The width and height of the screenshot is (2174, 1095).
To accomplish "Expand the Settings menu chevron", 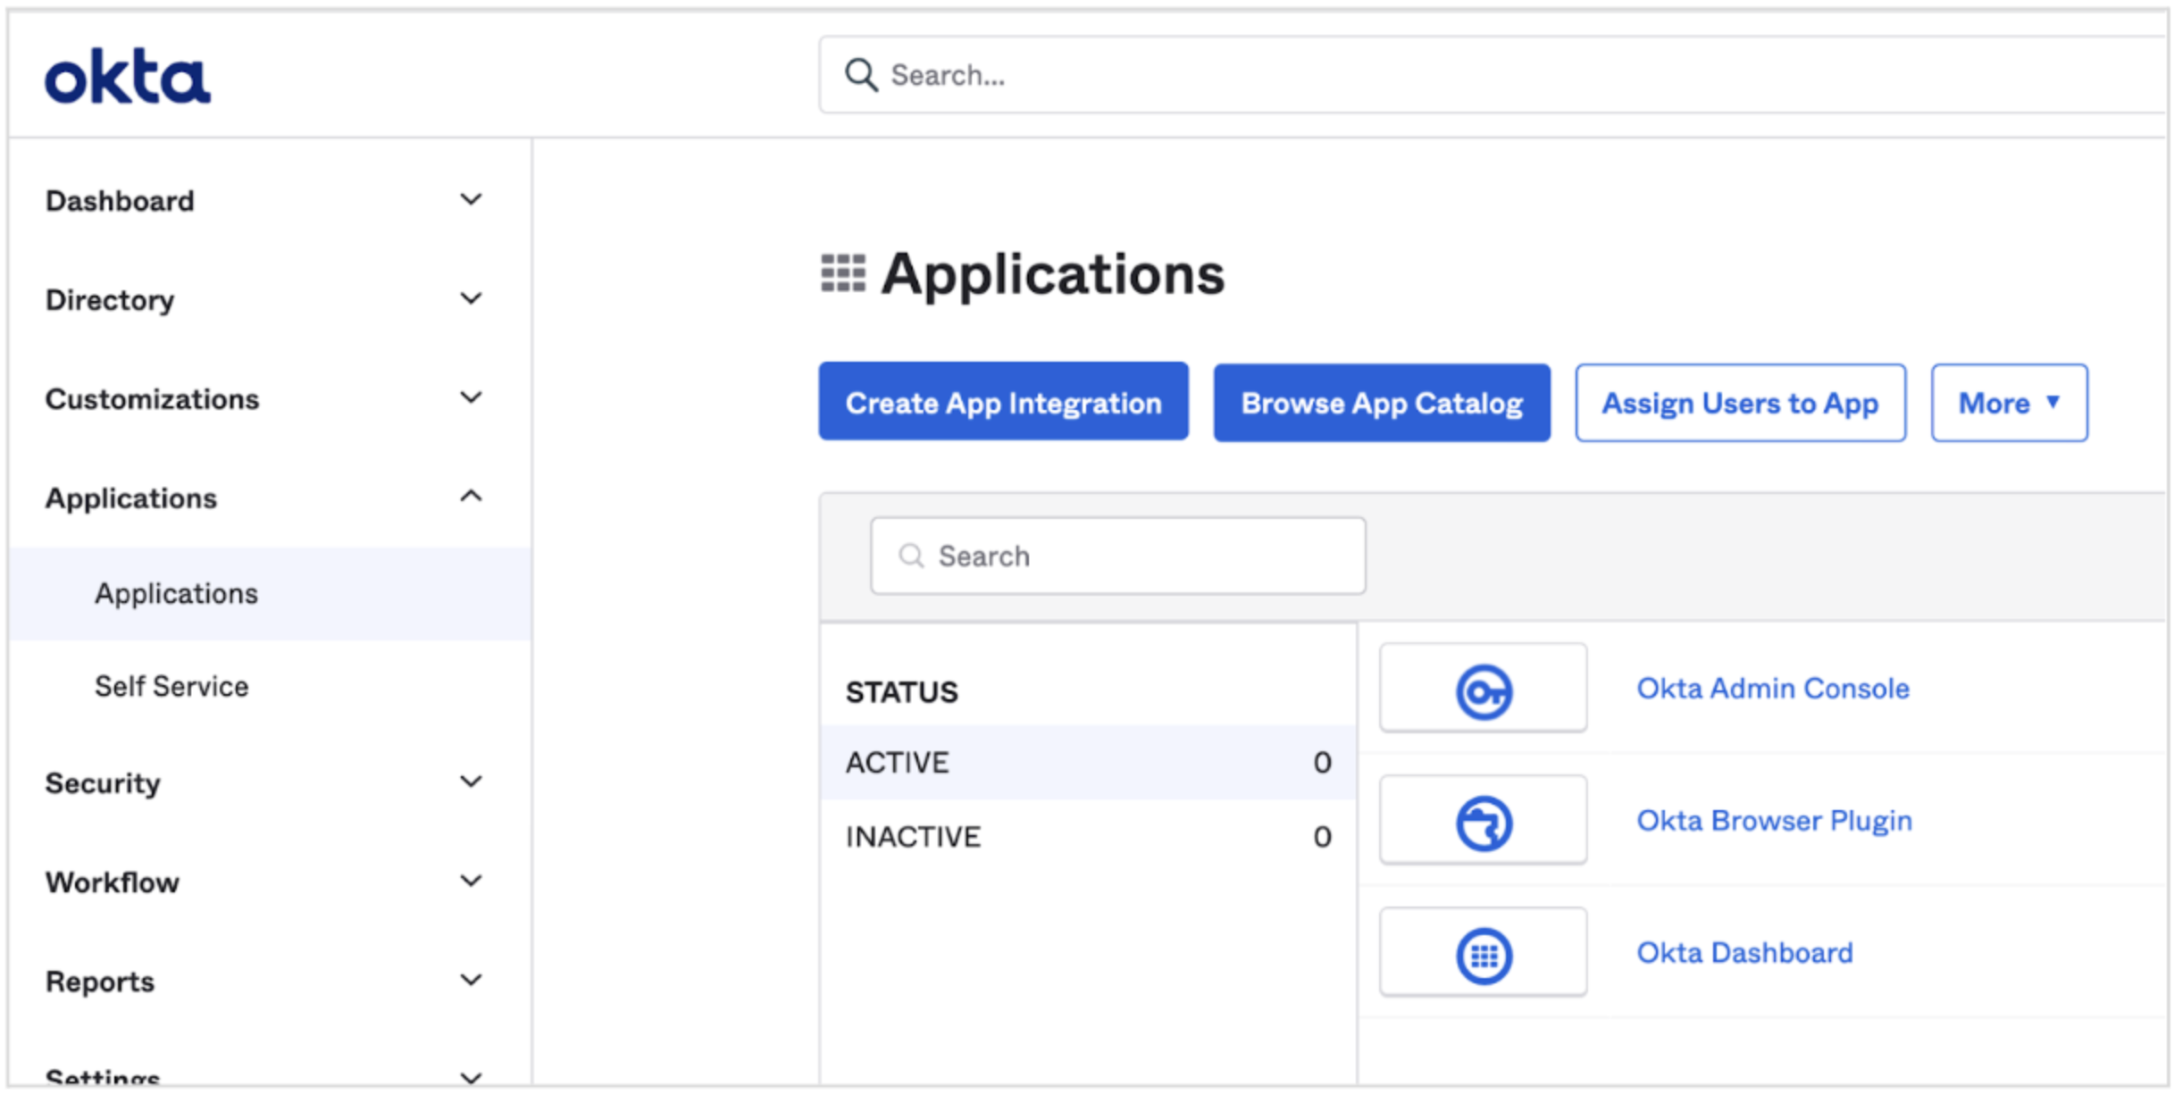I will 471,1077.
